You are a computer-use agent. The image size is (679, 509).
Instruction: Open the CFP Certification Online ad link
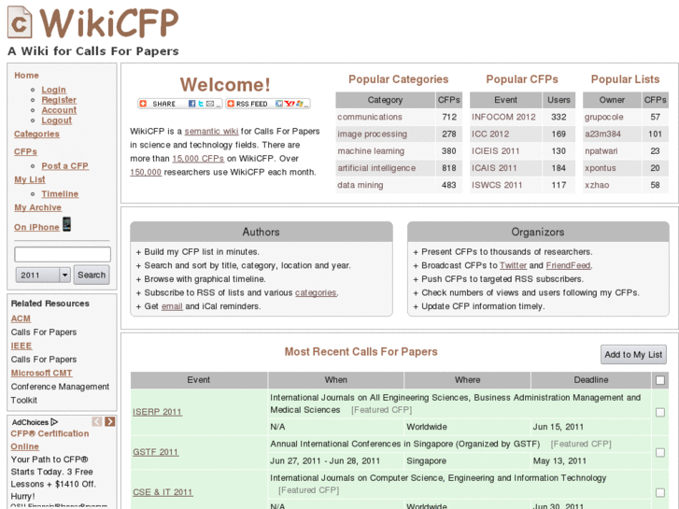[50, 440]
